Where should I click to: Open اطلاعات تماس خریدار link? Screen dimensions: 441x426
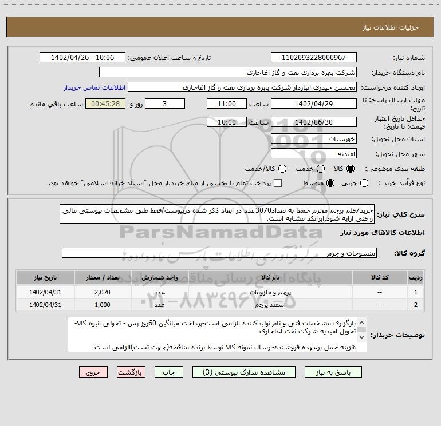coord(94,87)
